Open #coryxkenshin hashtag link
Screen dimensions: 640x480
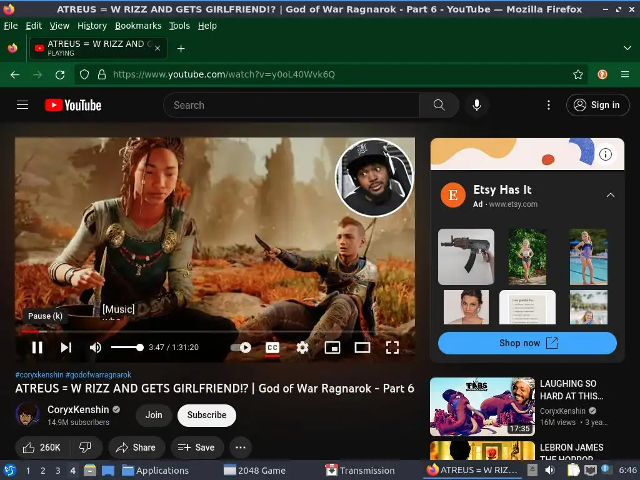point(39,375)
